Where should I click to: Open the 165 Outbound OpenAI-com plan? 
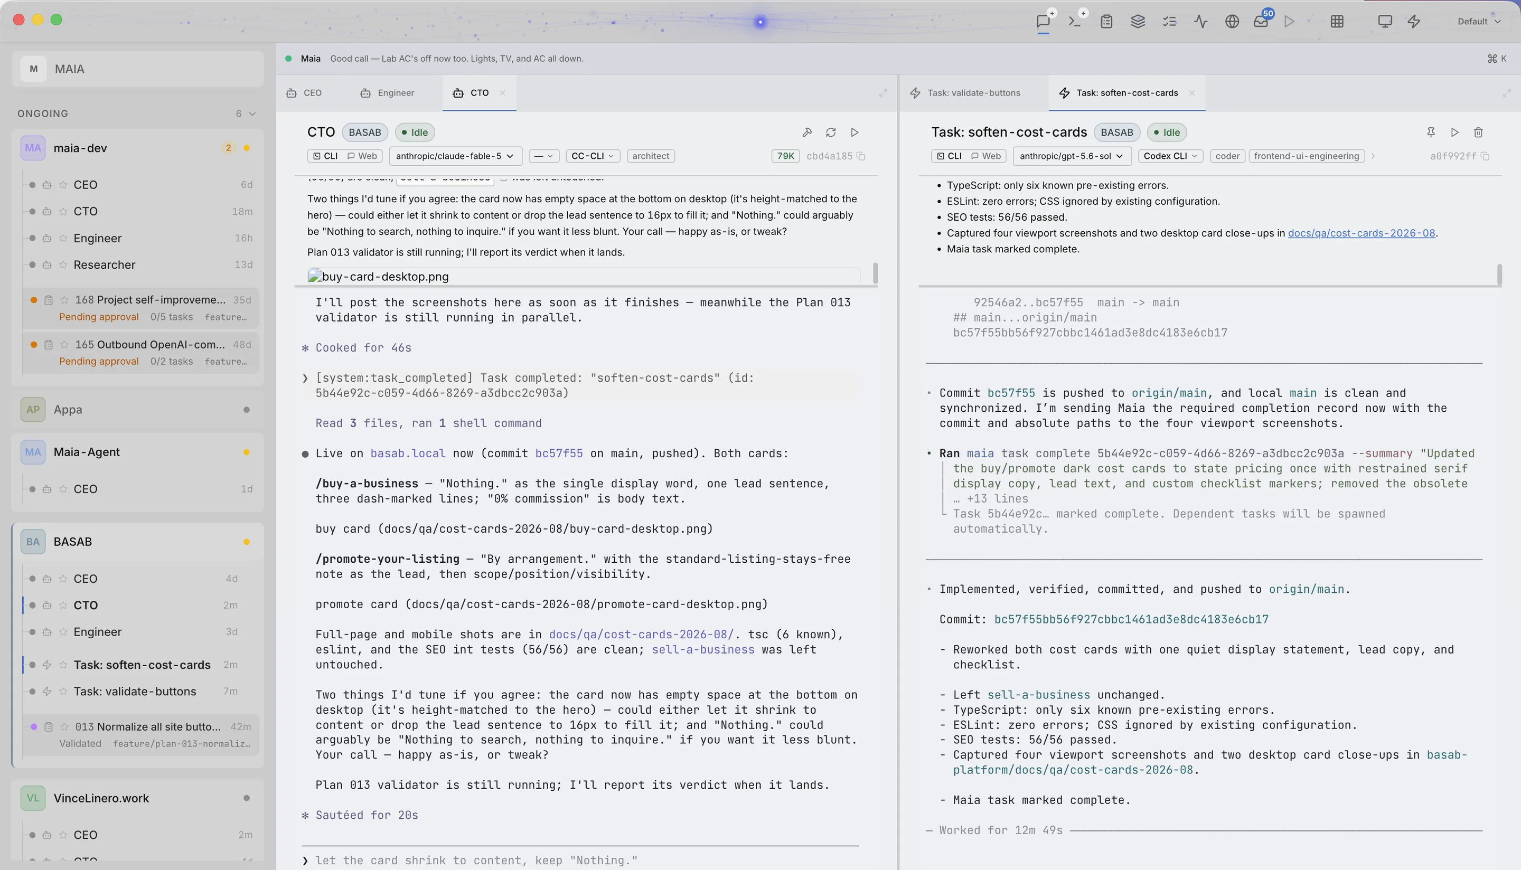click(141, 353)
